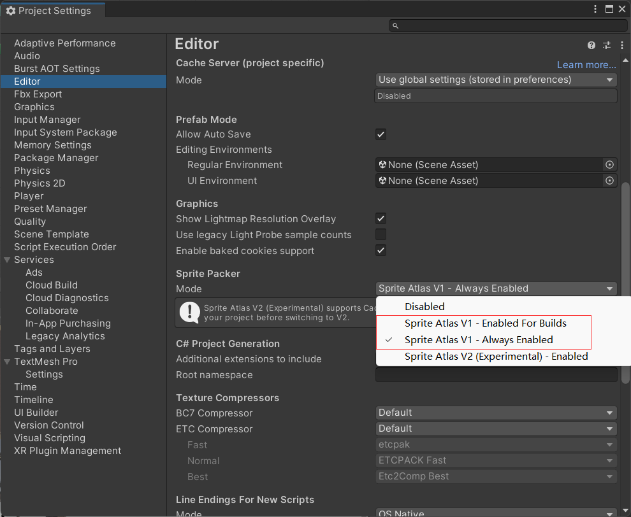
Task: Select the Editor settings category
Action: coord(83,81)
